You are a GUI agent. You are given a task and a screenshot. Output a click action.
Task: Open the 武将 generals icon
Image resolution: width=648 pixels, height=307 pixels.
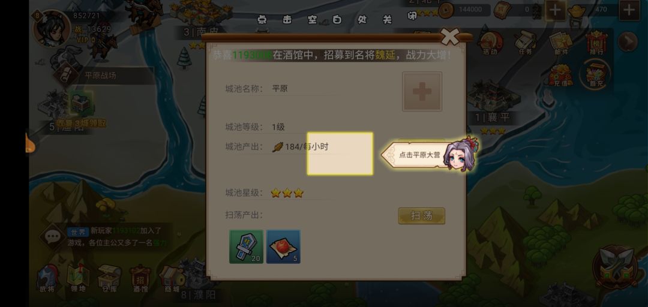coord(48,279)
